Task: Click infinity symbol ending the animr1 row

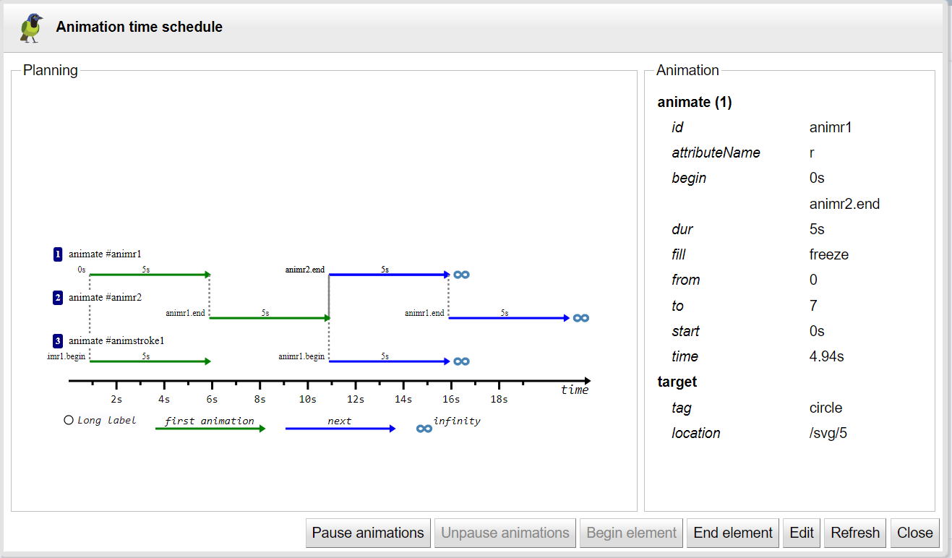Action: pos(461,275)
